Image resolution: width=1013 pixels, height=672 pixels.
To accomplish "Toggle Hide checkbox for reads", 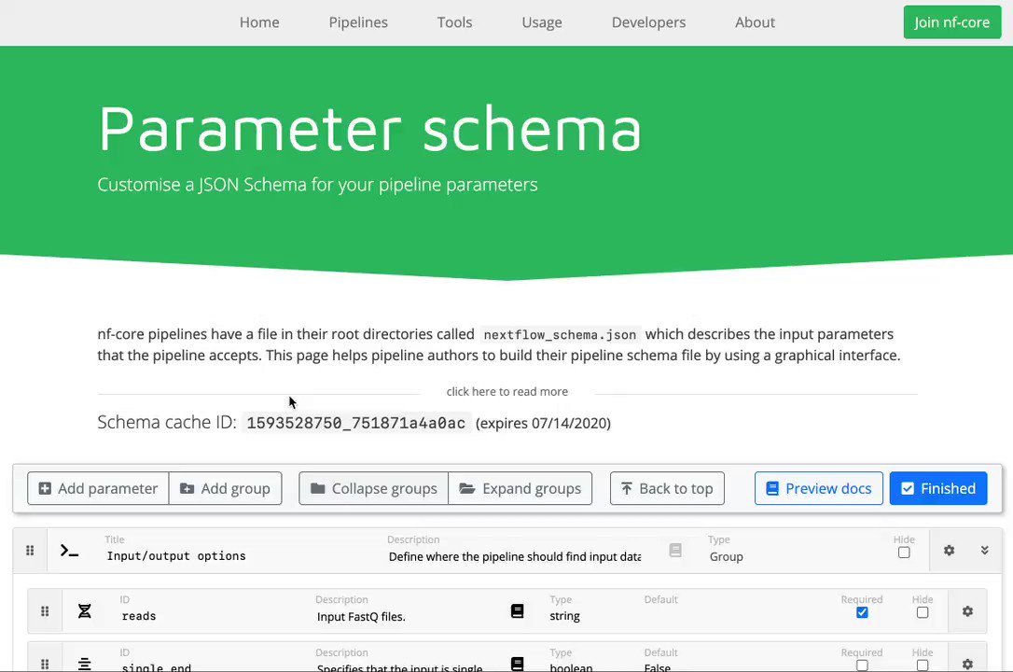I will pyautogui.click(x=923, y=612).
